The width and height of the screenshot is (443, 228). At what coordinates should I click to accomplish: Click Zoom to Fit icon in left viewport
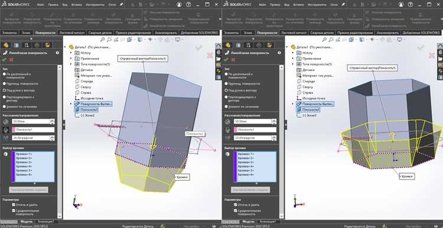[x=103, y=39]
